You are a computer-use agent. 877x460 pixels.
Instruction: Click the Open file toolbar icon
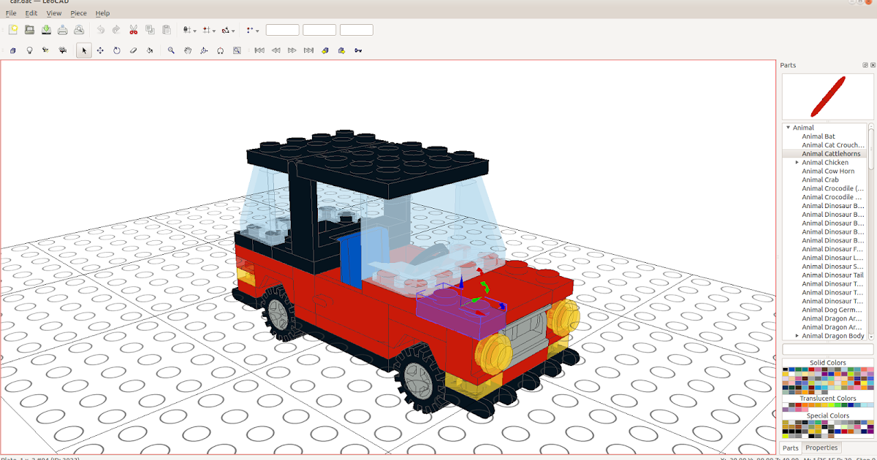(30, 30)
